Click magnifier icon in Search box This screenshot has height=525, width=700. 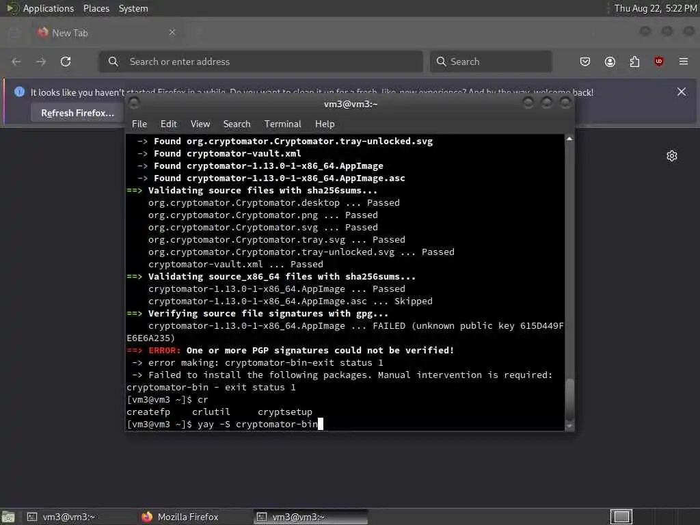(441, 62)
